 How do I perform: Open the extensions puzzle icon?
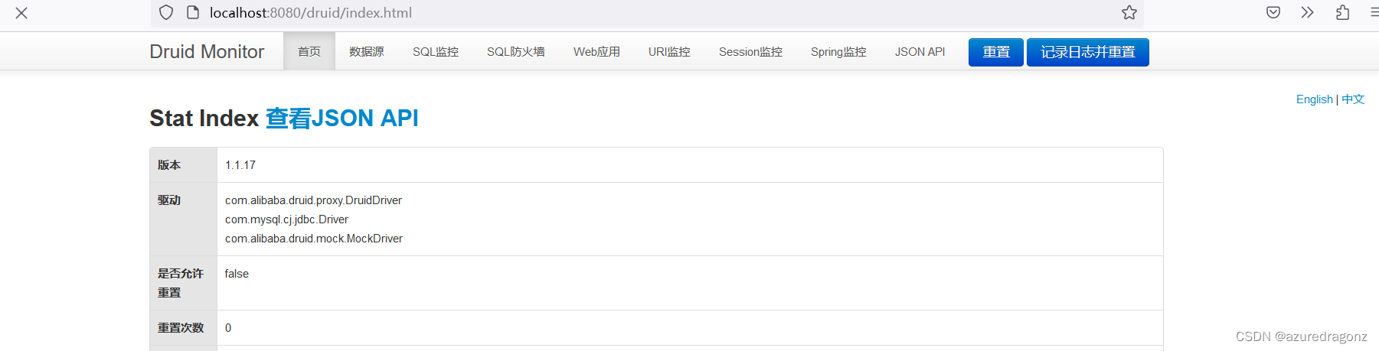point(1342,12)
